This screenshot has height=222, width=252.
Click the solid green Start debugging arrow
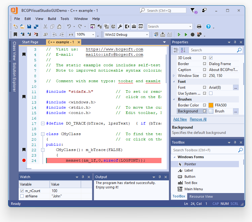click(x=186, y=35)
